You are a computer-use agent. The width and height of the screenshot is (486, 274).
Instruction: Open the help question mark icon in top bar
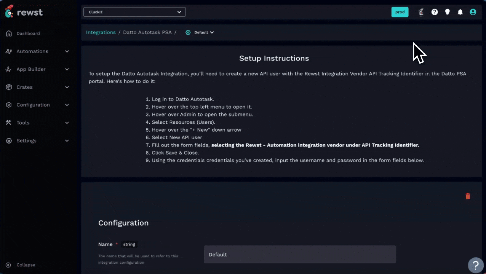[x=435, y=12]
